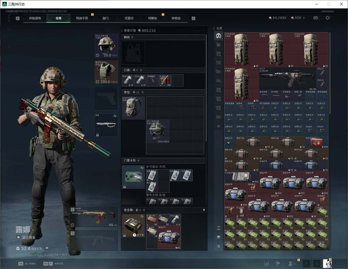This screenshot has height=269, width=348.
Task: Click the equipment panel vertical scrollbar
Action: [207, 88]
